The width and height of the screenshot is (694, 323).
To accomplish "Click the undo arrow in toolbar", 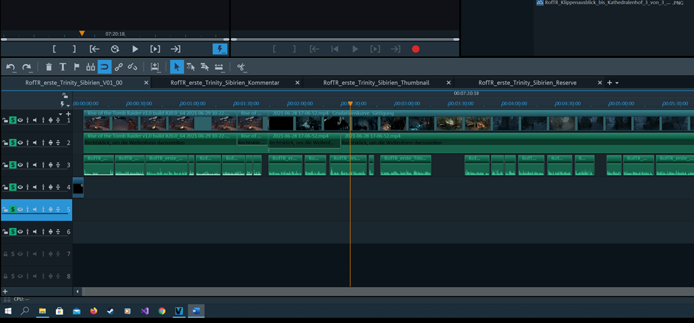I will coord(11,67).
